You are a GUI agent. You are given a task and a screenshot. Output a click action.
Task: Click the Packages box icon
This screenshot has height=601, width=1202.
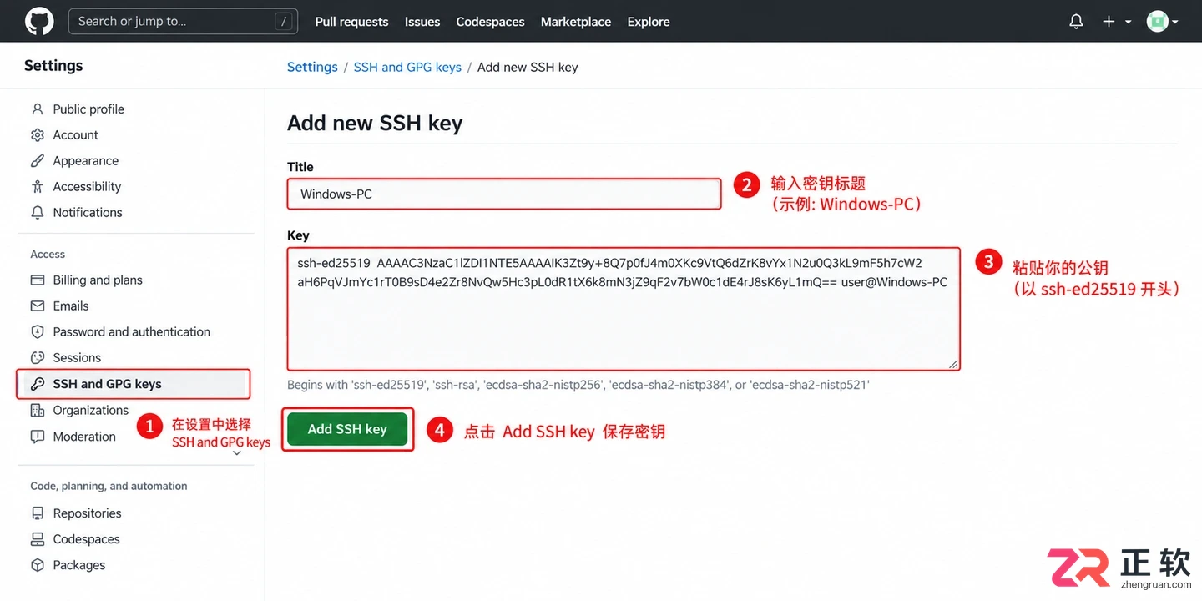click(37, 565)
